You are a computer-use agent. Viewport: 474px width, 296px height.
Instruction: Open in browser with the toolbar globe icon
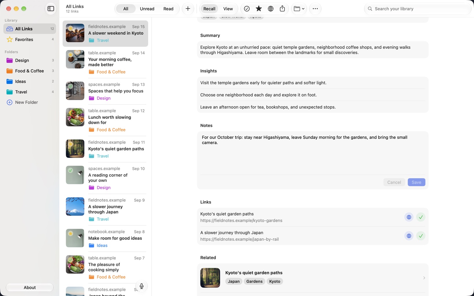271,9
